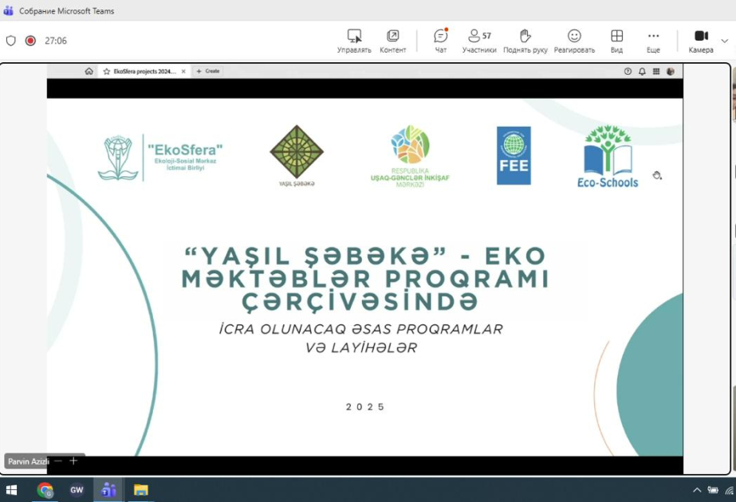The width and height of the screenshot is (736, 502).
Task: Open the GW app in taskbar
Action: tap(77, 490)
